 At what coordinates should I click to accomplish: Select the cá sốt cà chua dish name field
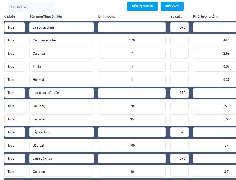point(61,27)
